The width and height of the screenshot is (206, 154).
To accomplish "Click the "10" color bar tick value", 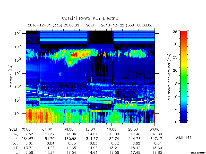I will pos(175,97).
